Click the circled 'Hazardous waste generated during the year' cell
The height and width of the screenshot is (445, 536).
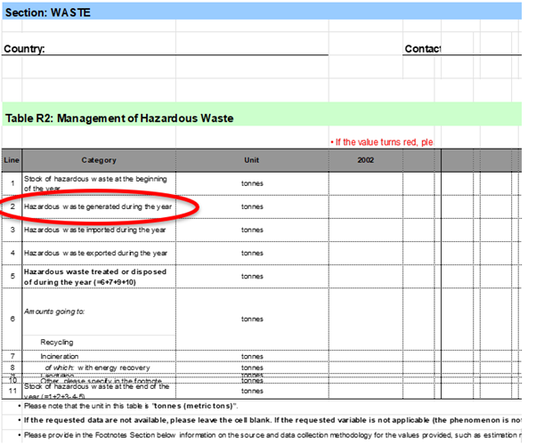[96, 206]
